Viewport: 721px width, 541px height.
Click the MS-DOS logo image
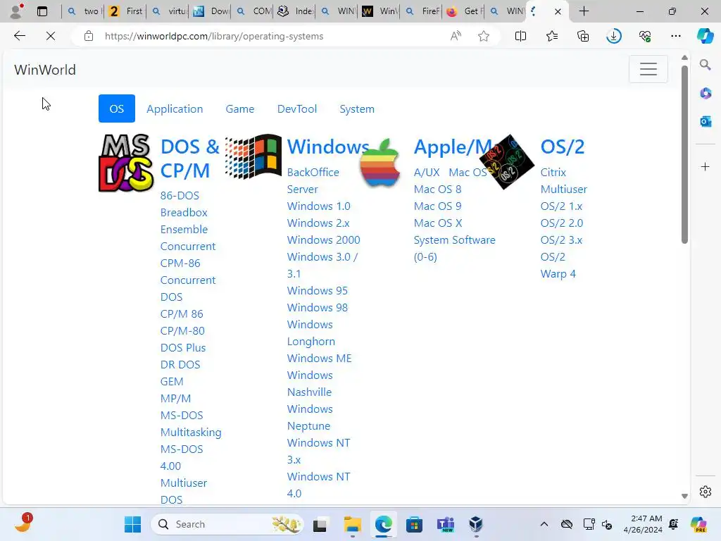pyautogui.click(x=126, y=163)
